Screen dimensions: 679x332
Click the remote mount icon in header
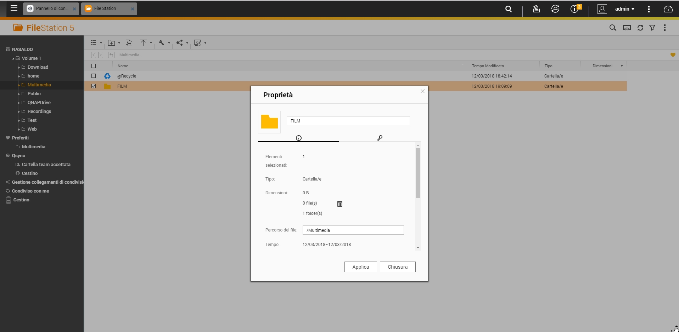(x=627, y=28)
